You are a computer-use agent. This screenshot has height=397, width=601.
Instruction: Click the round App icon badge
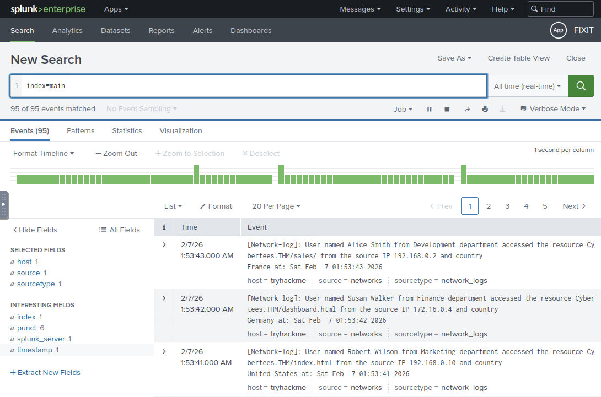click(x=558, y=30)
